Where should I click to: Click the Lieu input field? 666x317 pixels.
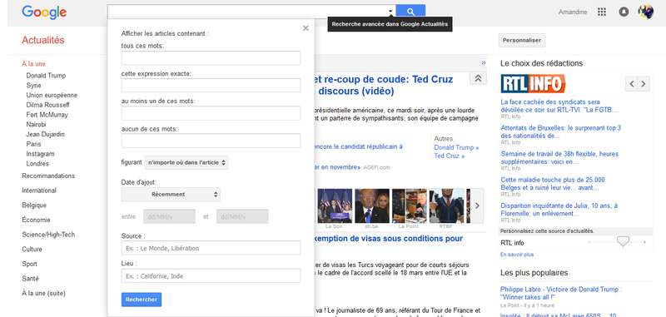coord(211,276)
